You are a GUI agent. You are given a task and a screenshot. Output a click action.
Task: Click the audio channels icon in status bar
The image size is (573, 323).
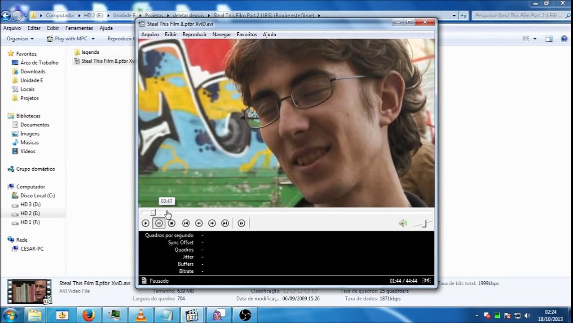427,281
